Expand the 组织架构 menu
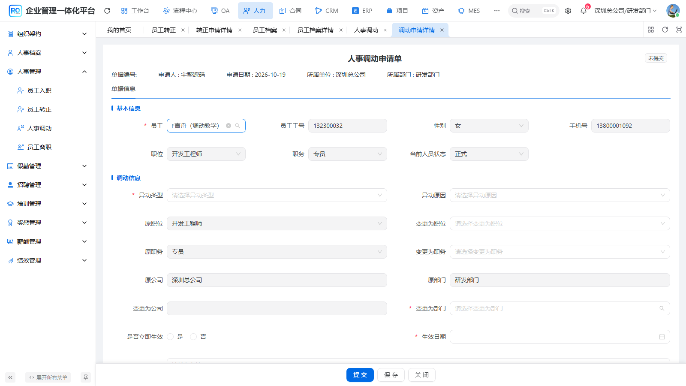The height and width of the screenshot is (386, 686). [48, 34]
